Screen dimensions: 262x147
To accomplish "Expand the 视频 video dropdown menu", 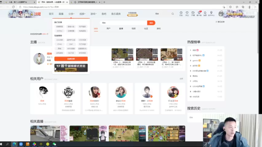I will click(x=83, y=14).
